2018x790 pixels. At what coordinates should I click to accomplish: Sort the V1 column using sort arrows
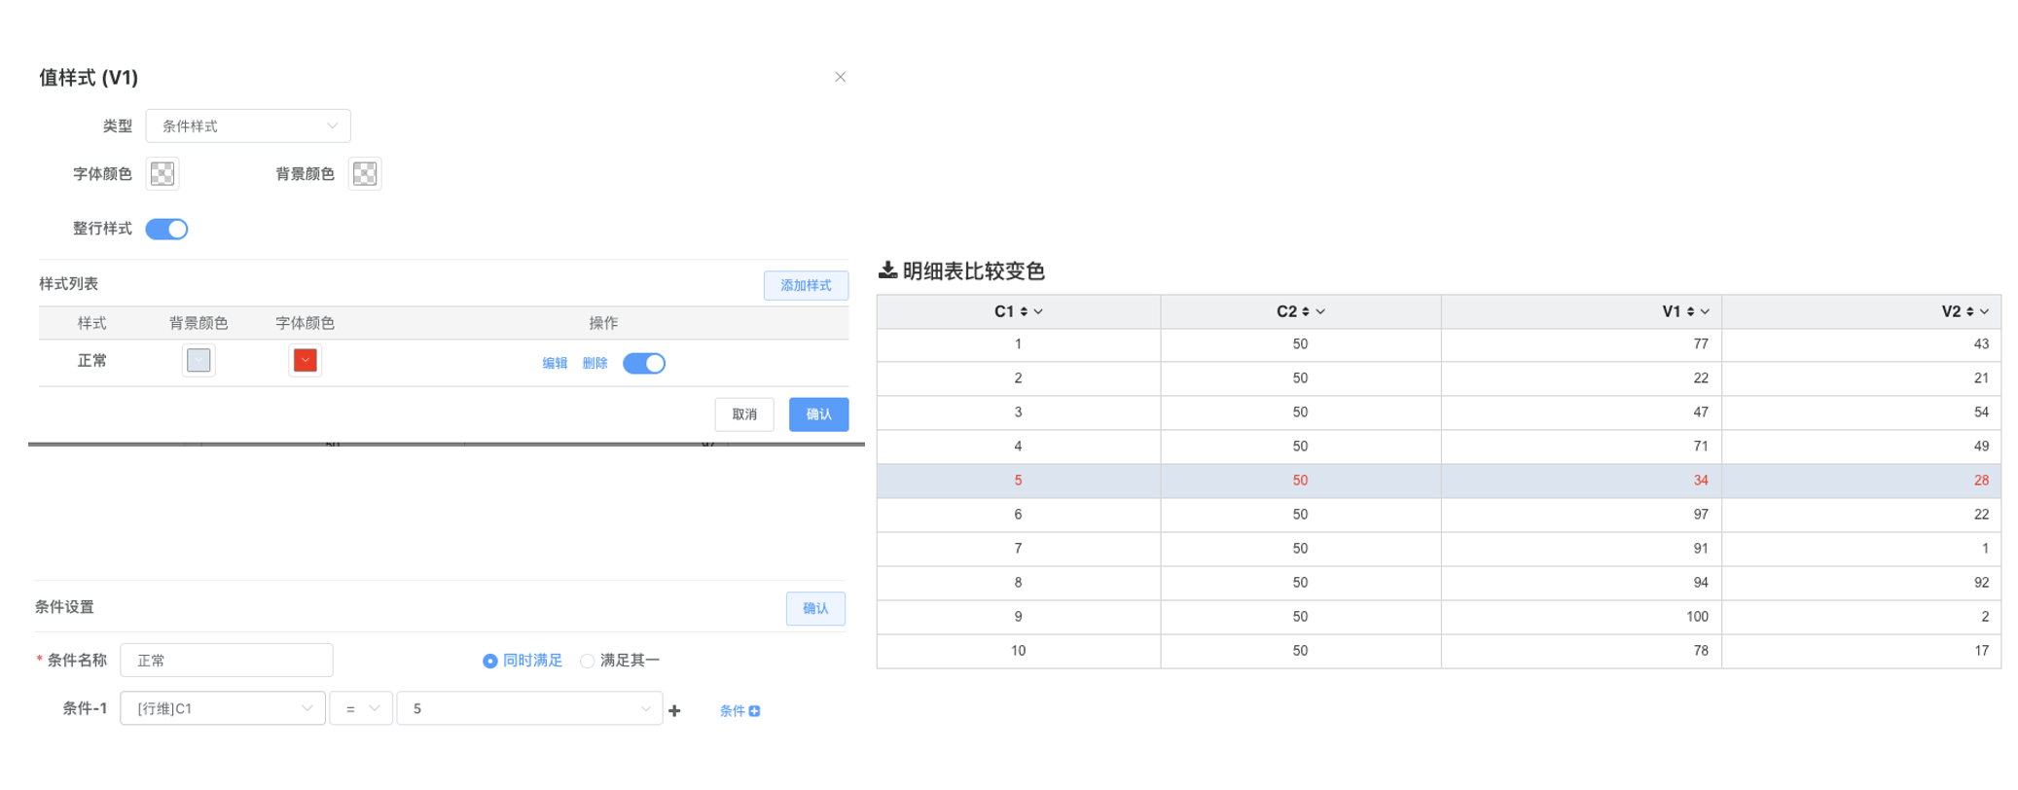tap(1690, 311)
